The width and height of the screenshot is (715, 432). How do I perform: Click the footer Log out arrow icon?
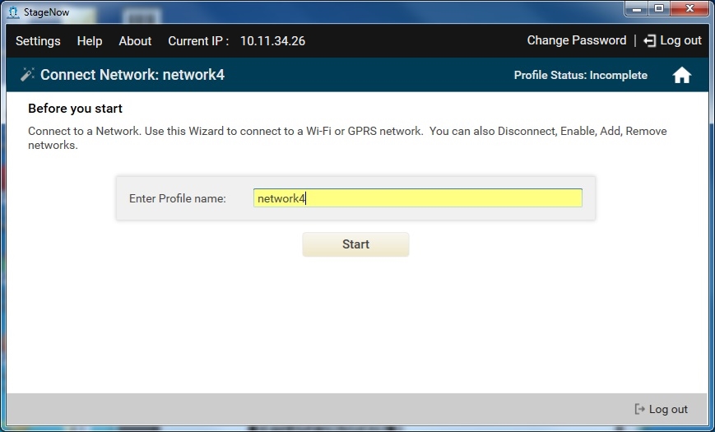[x=639, y=409]
